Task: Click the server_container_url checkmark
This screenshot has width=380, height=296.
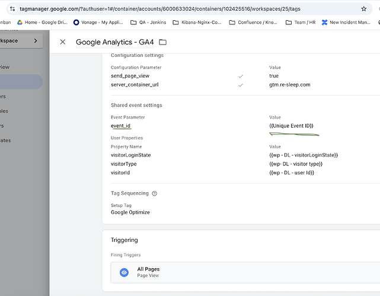Action: tap(241, 85)
